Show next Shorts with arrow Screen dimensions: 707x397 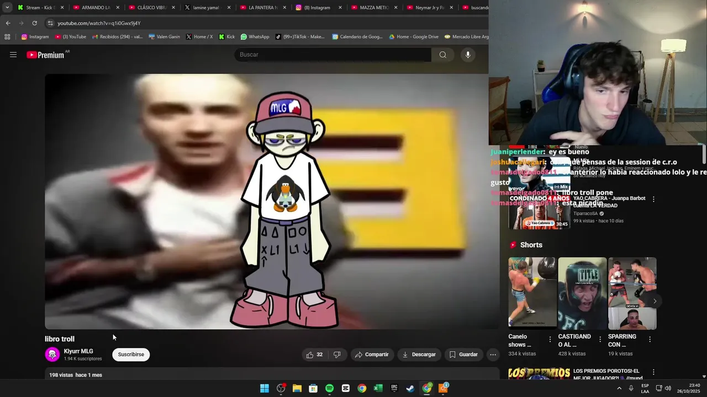[x=655, y=301]
